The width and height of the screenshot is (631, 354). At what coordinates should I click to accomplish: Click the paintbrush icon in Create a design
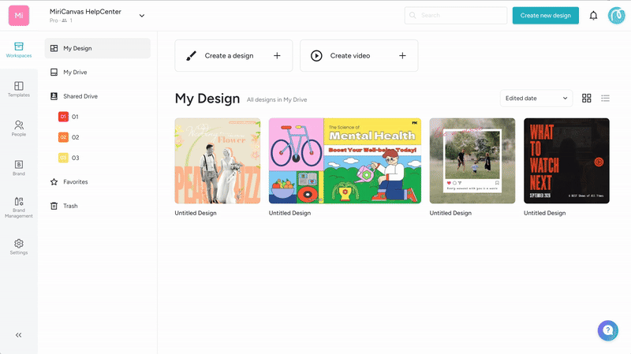191,55
